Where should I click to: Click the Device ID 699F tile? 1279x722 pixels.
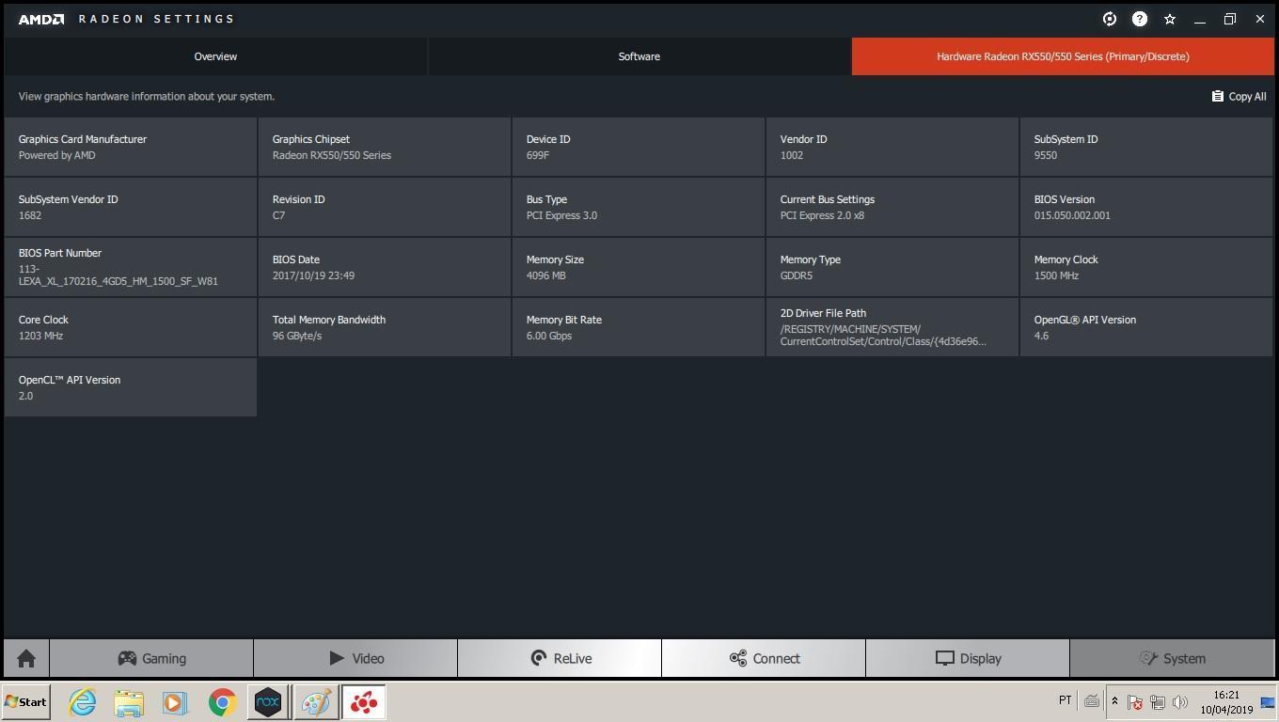pos(639,147)
